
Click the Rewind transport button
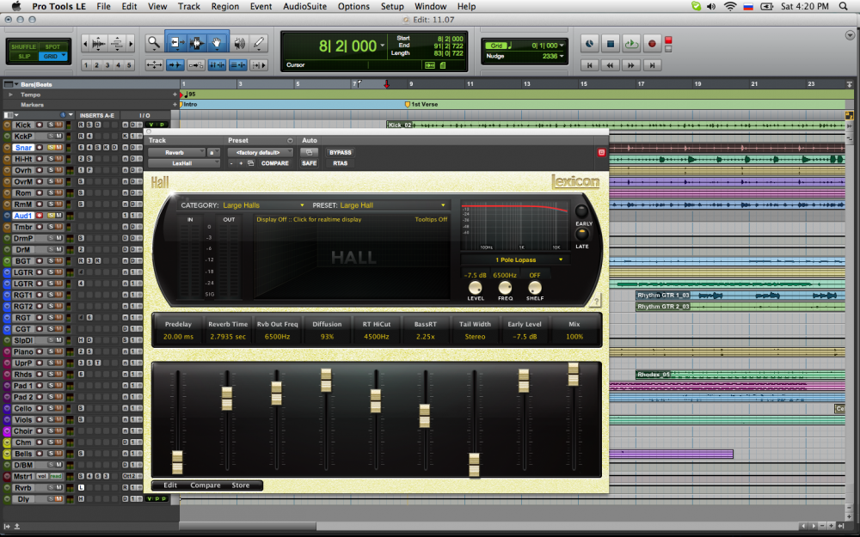(610, 65)
